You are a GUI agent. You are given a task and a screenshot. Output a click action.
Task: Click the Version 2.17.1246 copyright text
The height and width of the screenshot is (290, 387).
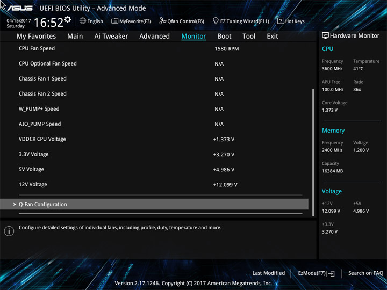click(x=193, y=283)
